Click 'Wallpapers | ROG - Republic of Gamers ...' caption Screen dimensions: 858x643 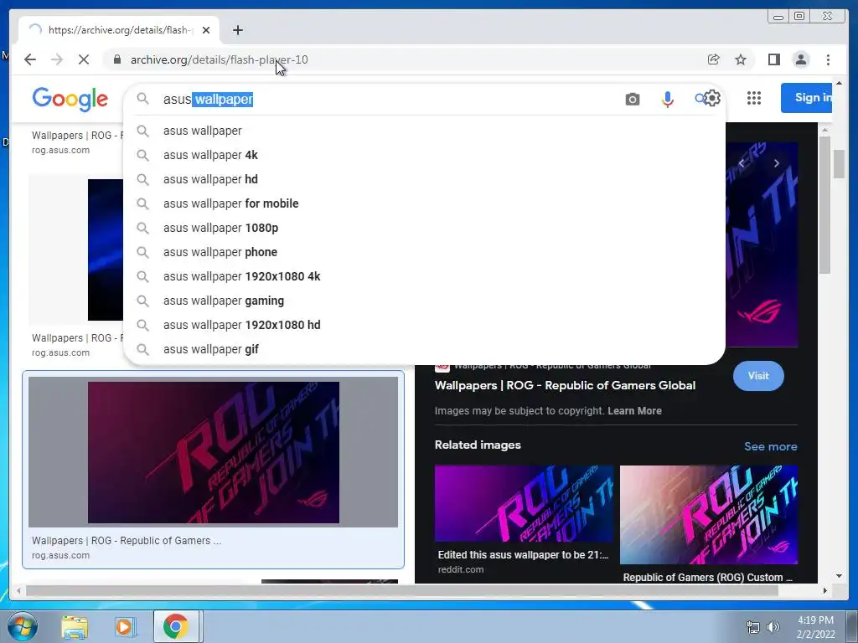(127, 540)
